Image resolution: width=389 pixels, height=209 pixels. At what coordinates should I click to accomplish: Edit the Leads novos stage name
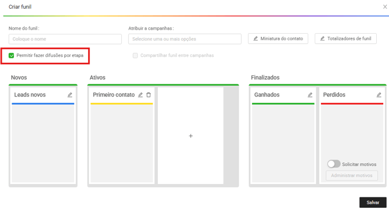[70, 95]
